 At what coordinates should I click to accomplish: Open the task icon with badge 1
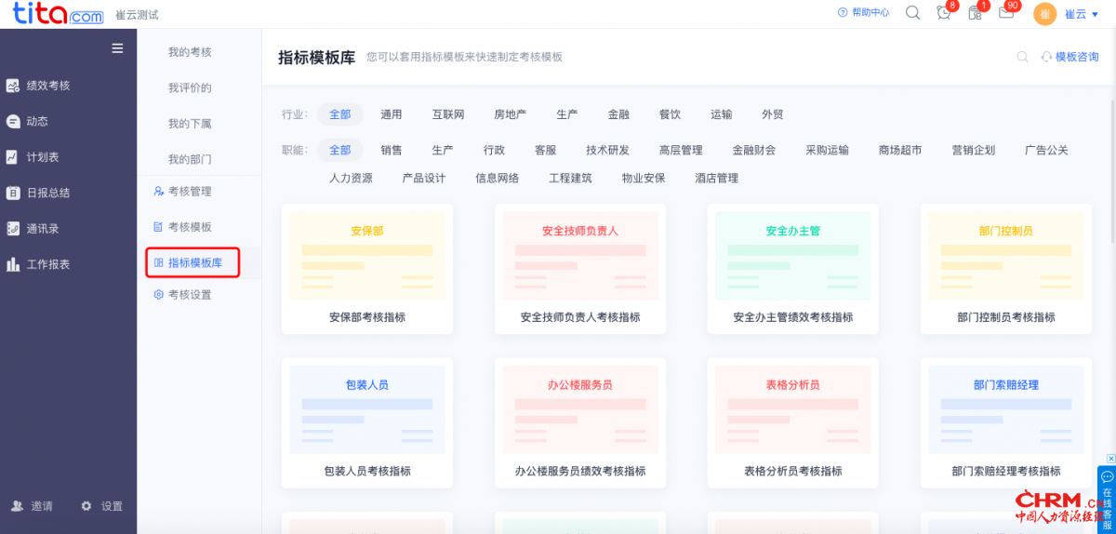coord(975,13)
